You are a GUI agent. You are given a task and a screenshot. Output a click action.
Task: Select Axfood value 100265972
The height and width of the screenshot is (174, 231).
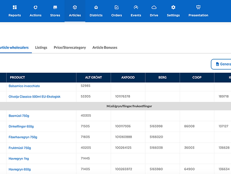[123, 169]
